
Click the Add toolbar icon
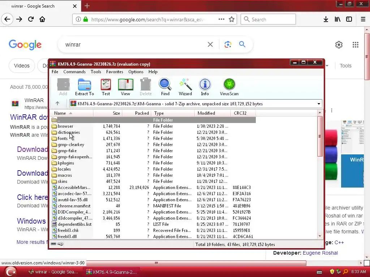click(x=63, y=87)
